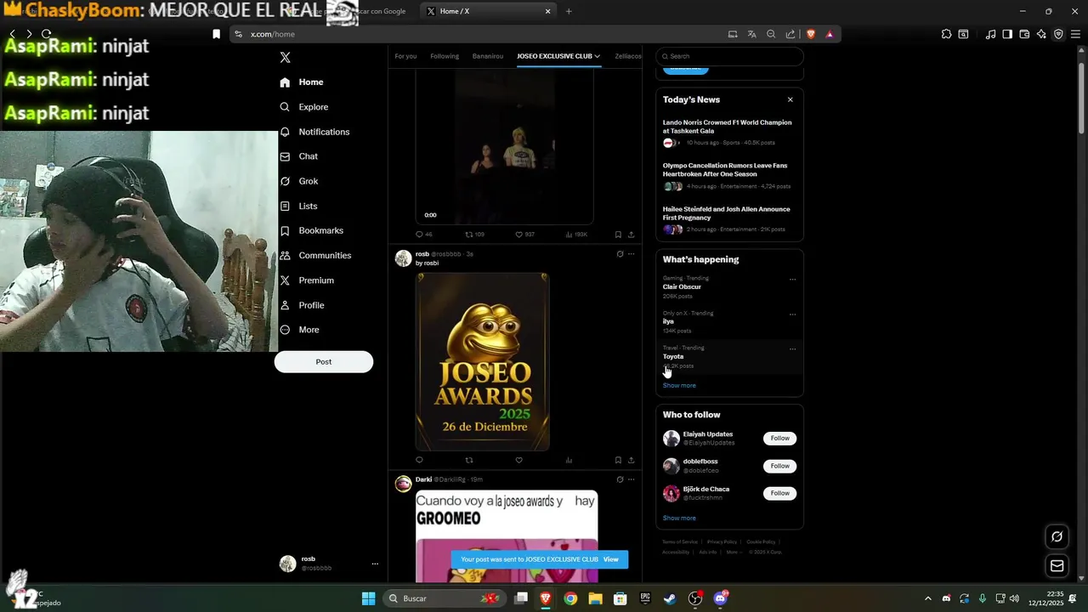
Task: Open Windows Start menu
Action: click(x=368, y=598)
